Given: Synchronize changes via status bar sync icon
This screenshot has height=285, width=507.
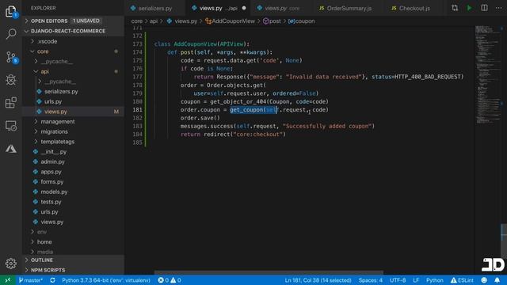Looking at the screenshot, I should (x=53, y=280).
